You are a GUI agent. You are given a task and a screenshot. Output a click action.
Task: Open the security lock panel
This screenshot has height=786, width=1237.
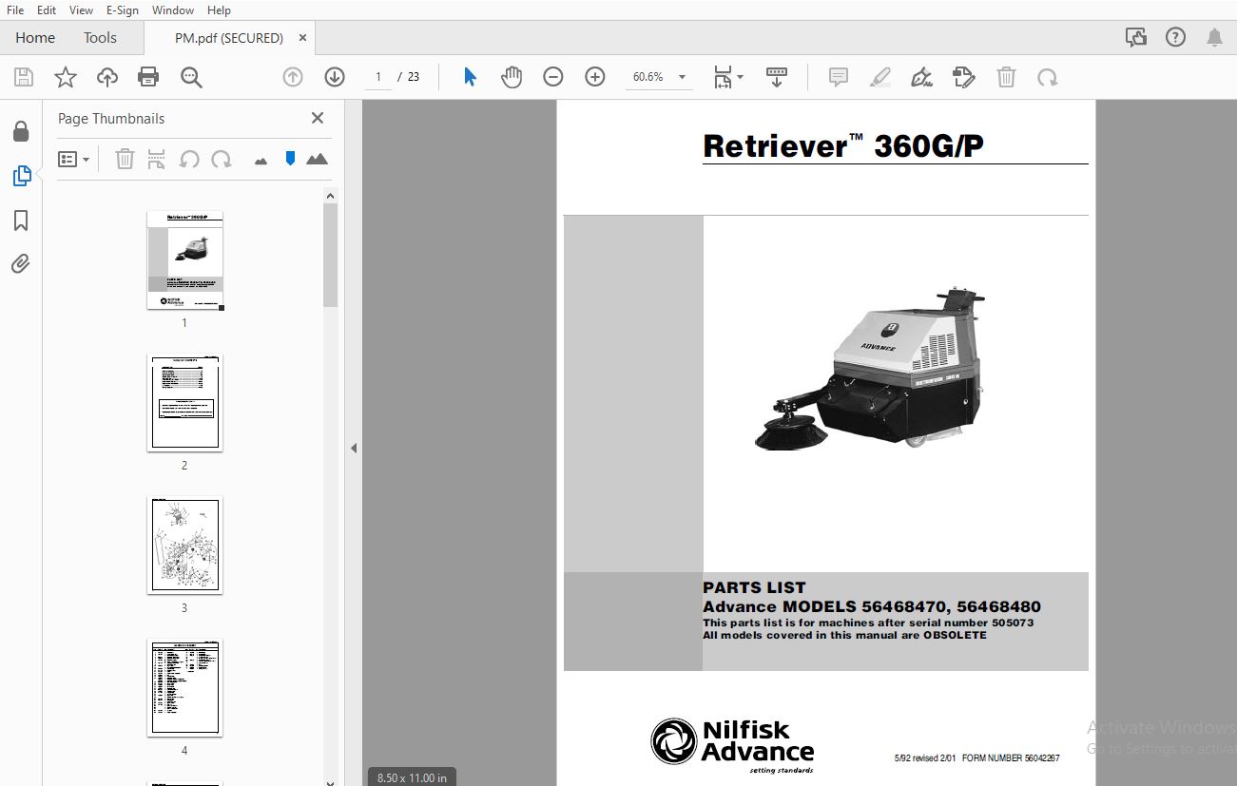coord(21,131)
